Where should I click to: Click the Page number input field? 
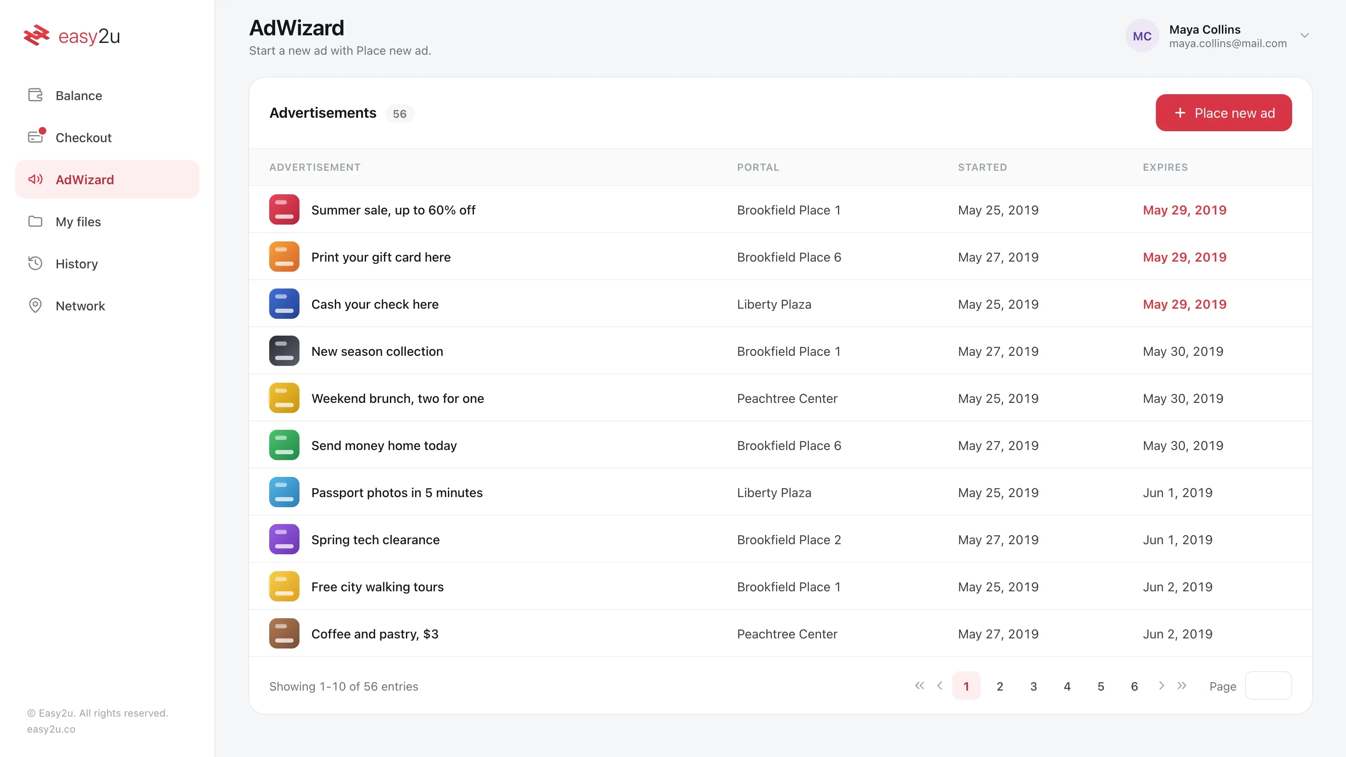1269,686
